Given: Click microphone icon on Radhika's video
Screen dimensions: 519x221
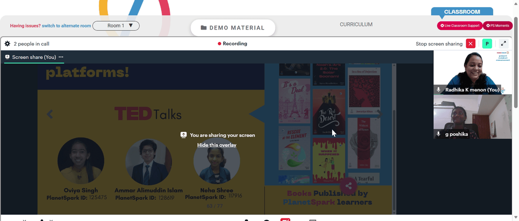Looking at the screenshot, I should pos(439,90).
